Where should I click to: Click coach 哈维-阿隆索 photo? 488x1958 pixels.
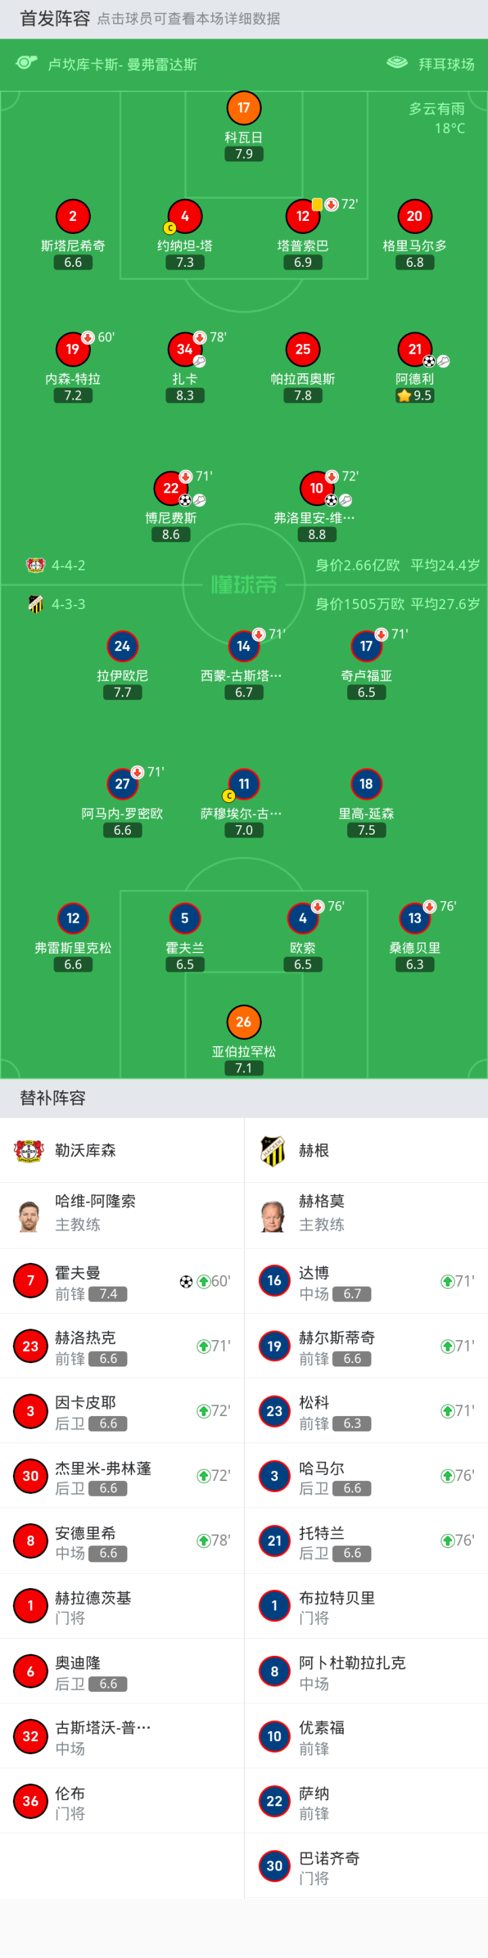(x=30, y=1215)
